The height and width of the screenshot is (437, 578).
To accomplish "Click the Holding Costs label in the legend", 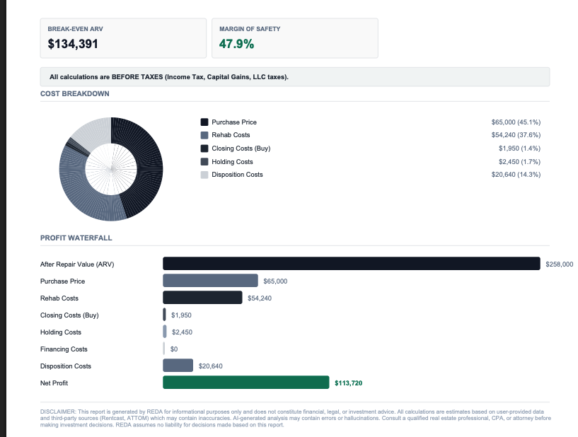I will point(232,162).
